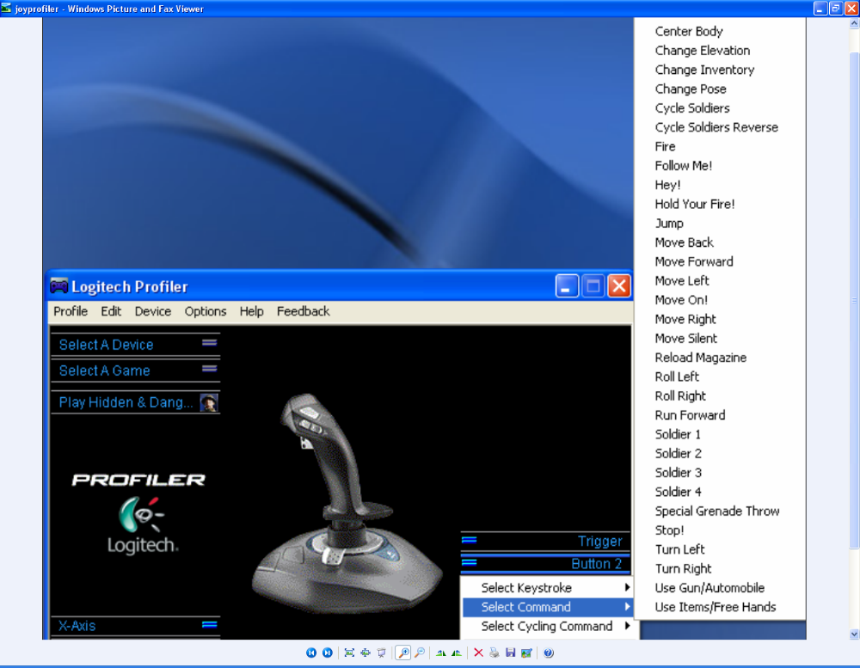Rotate the image clockwise
860x668 pixels.
441,653
